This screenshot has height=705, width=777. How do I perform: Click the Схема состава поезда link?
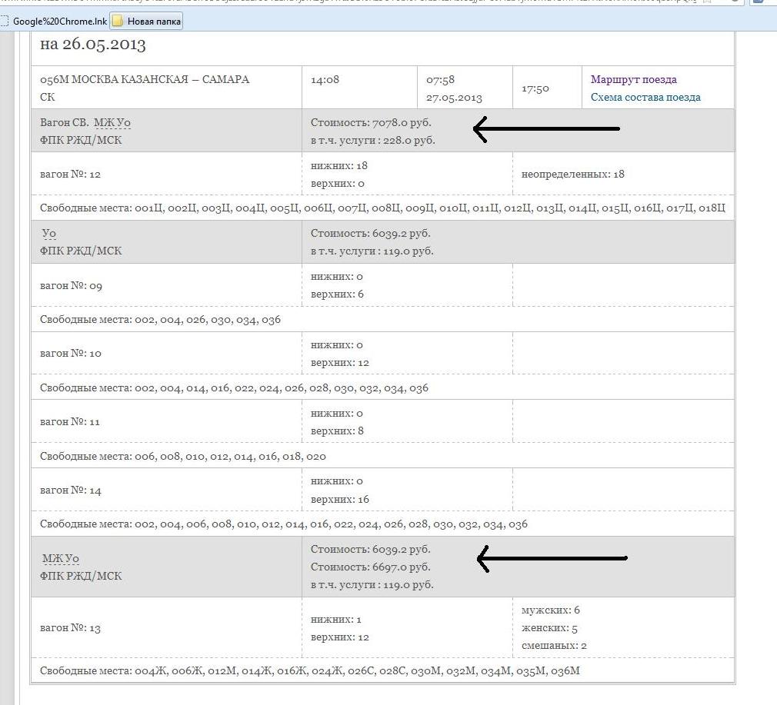pyautogui.click(x=645, y=97)
